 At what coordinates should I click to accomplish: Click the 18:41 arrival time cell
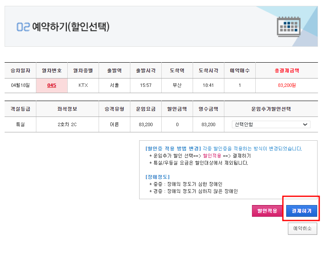208,85
